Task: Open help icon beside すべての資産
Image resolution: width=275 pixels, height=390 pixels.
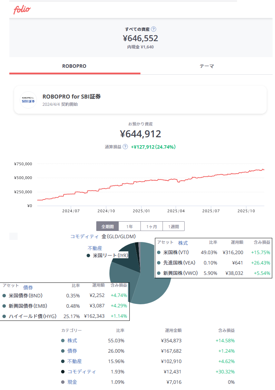Action: 154,29
